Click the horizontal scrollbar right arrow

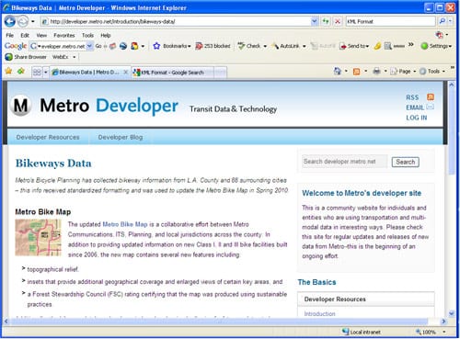coord(443,322)
